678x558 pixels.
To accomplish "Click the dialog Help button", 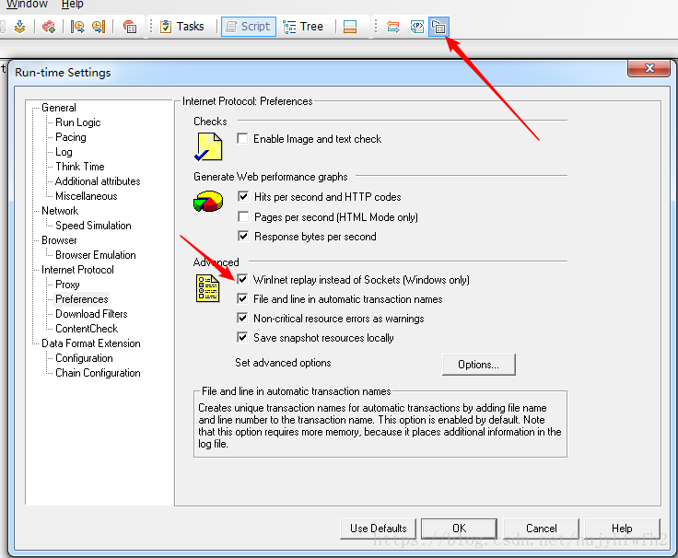I will [x=622, y=529].
